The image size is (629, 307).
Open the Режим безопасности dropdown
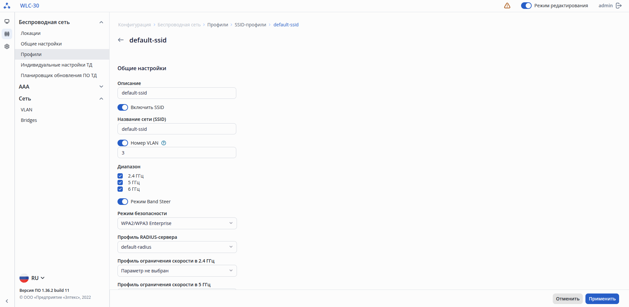[x=177, y=223]
